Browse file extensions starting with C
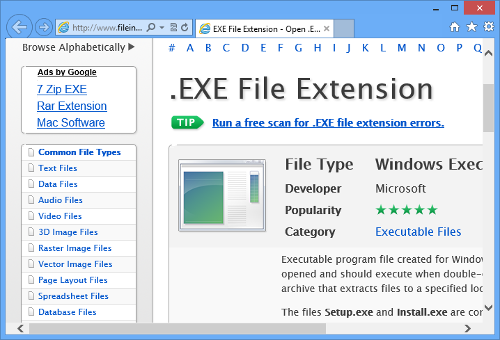The width and height of the screenshot is (500, 340). (226, 48)
